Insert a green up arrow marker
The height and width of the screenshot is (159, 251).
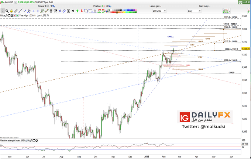pyautogui.click(x=77, y=11)
